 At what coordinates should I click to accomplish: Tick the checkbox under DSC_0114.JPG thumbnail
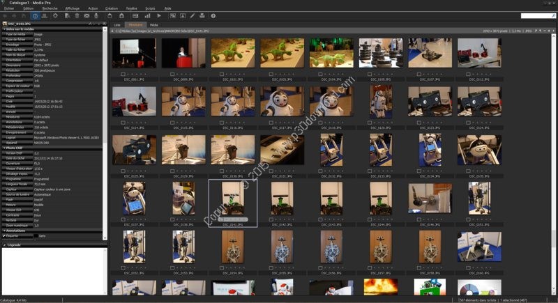[123, 123]
